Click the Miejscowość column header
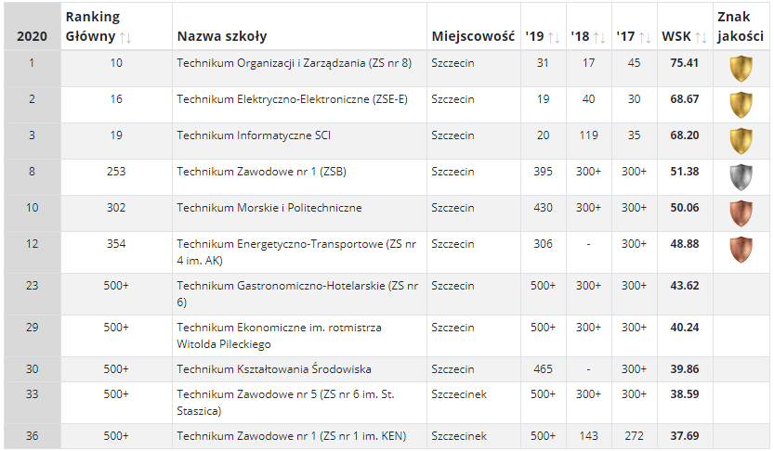Viewport: 774px width, 451px height. 473,36
